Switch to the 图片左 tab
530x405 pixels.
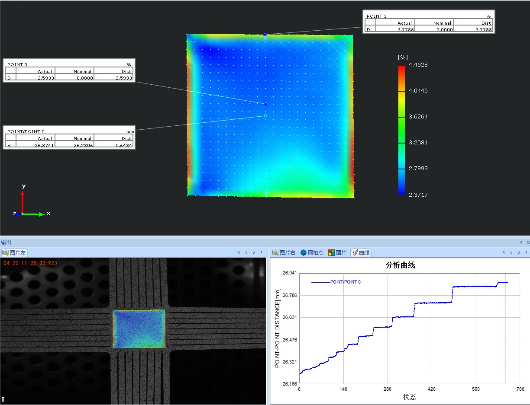click(x=15, y=252)
